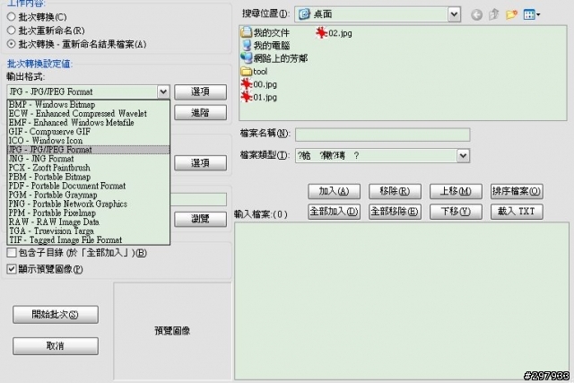Choose PNG - Portable Network Graphics format
This screenshot has height=383, width=574.
tap(89, 204)
